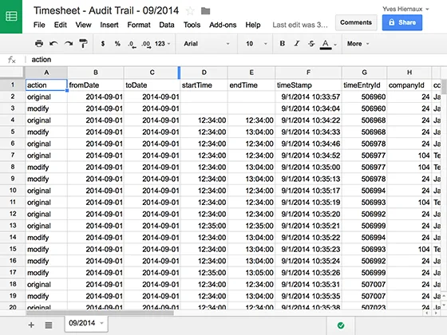
Task: Open the all sheets list icon
Action: pos(49,325)
